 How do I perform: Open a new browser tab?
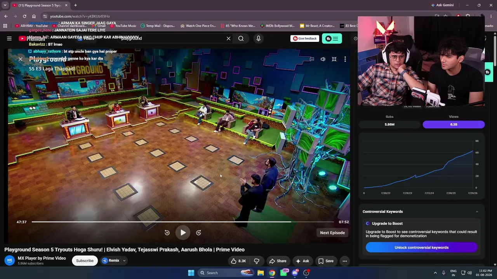75,5
